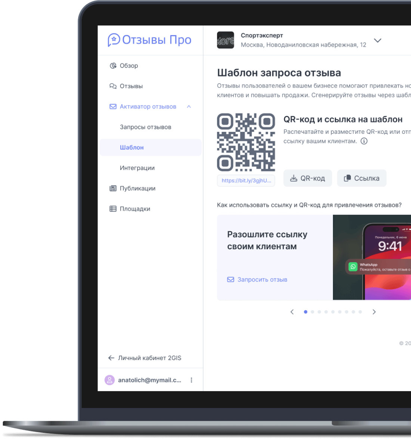Viewport: 411px width, 439px height.
Task: Click the copy icon on Ссылка button
Action: pos(347,178)
